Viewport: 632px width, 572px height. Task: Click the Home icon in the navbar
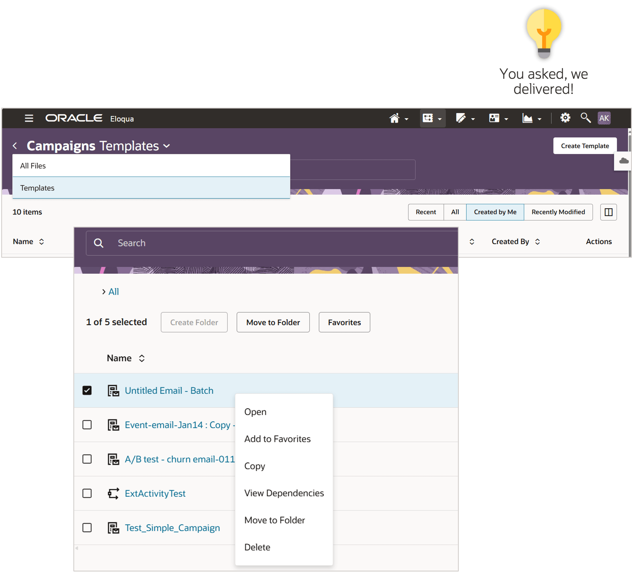pyautogui.click(x=394, y=118)
